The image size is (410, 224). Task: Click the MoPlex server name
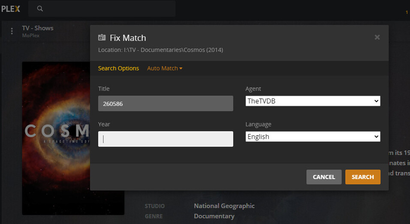pyautogui.click(x=31, y=36)
